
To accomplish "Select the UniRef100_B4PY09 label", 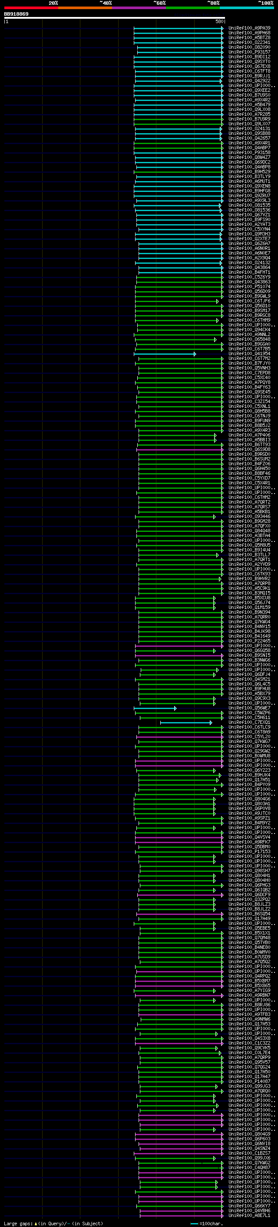I will [x=249, y=784].
